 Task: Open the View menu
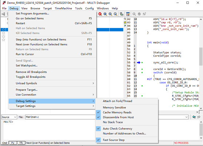24,8
